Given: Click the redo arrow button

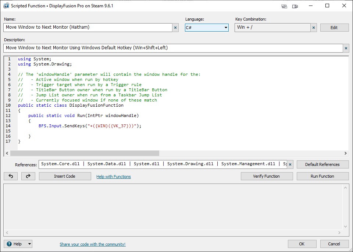Looking at the screenshot, I should coord(28,176).
